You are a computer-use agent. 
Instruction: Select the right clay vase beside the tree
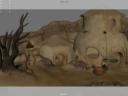pos(32,59)
